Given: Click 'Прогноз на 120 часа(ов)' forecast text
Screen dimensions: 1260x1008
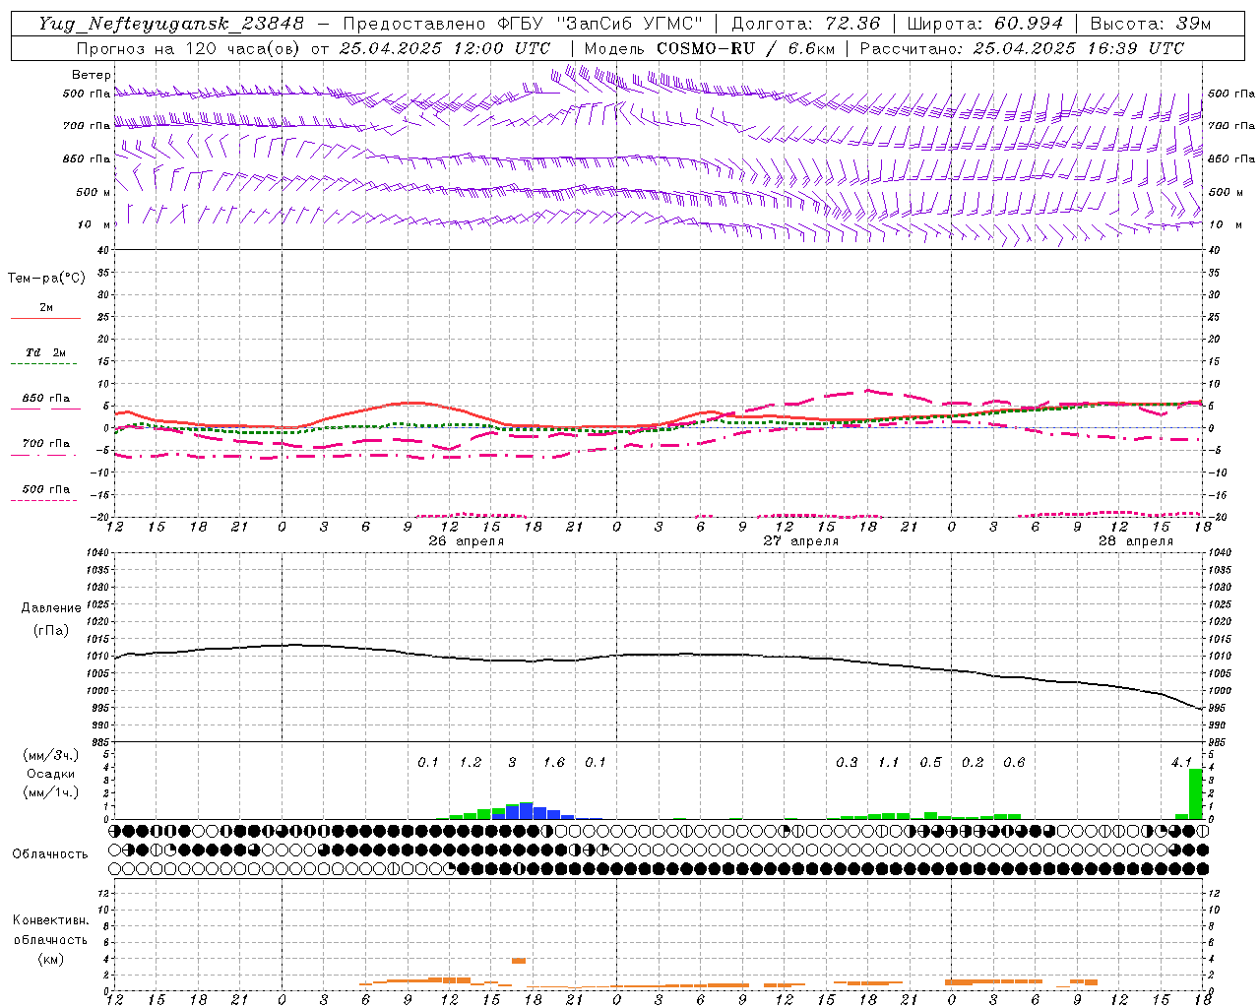Looking at the screenshot, I should click(x=190, y=48).
